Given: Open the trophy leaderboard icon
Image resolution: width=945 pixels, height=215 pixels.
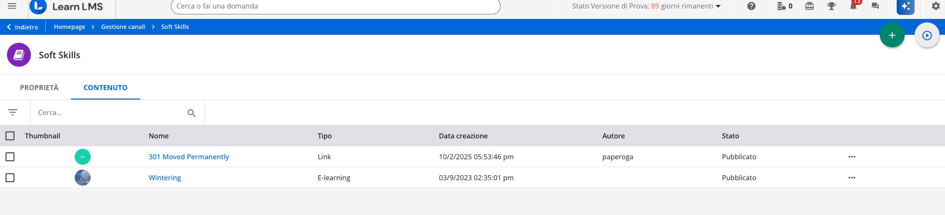Looking at the screenshot, I should (x=831, y=6).
